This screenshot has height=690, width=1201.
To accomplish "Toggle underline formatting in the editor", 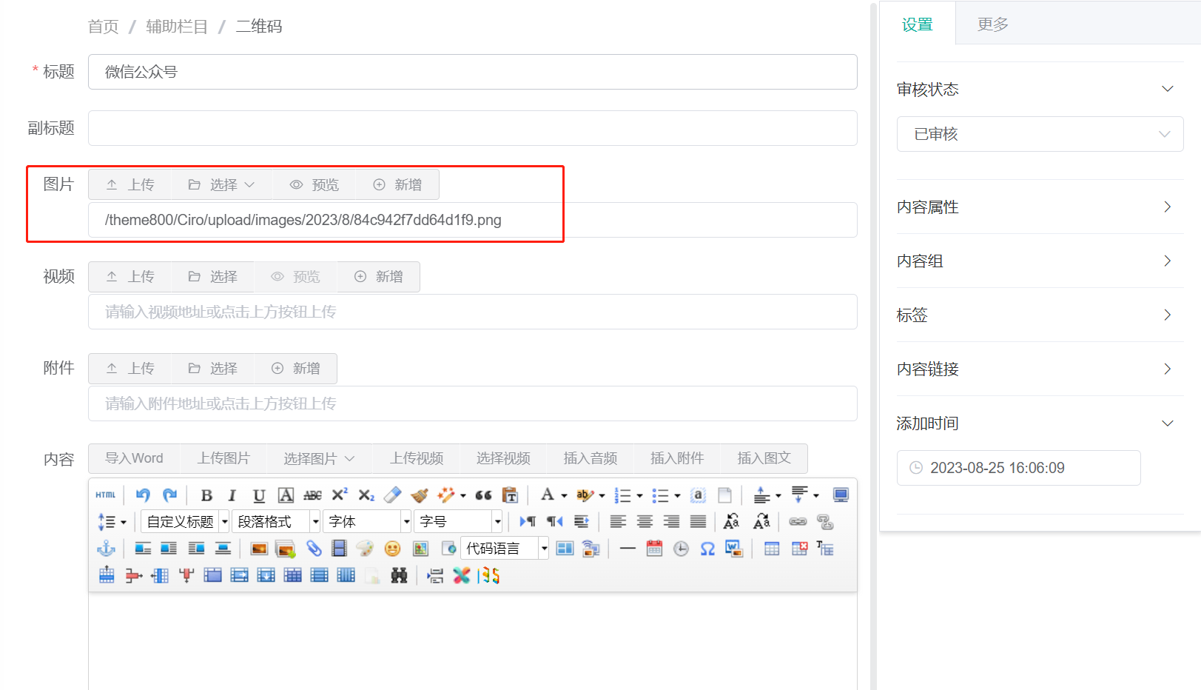I will [258, 495].
